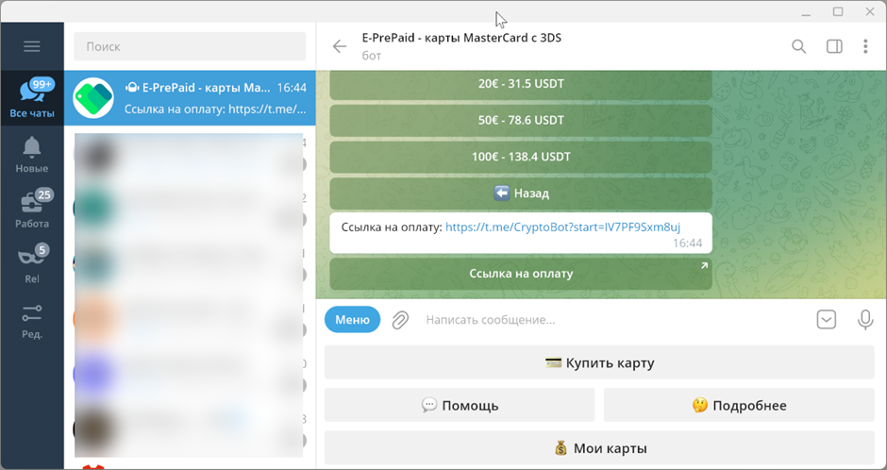Search in chat with magnifier icon
The width and height of the screenshot is (887, 470).
[798, 46]
